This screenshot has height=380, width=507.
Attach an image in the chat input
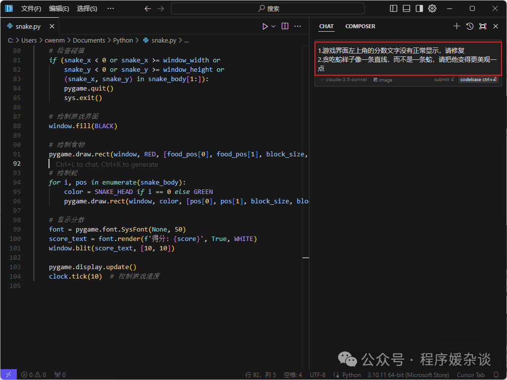point(382,80)
